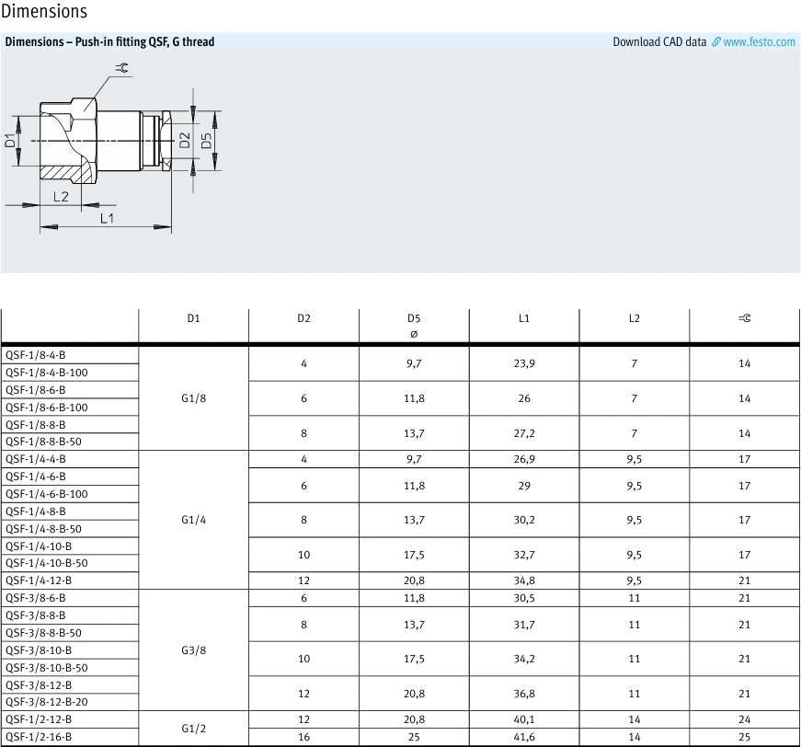This screenshot has width=801, height=747.
Task: Select the 'Dimensions' page heading
Action: pyautogui.click(x=44, y=11)
